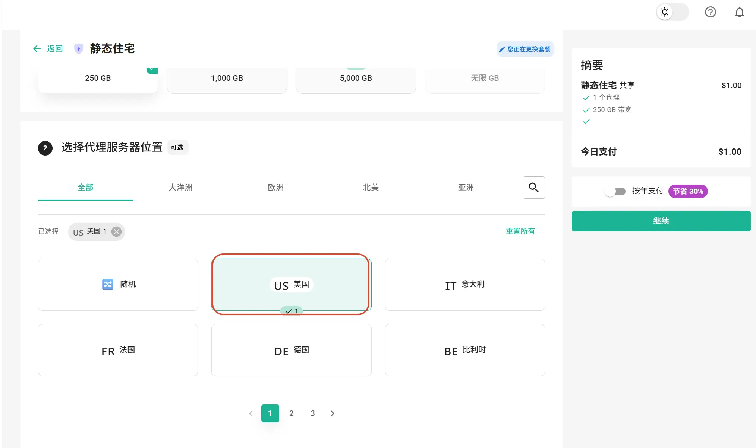This screenshot has height=448, width=756.
Task: Click the static residential shield icon
Action: (x=78, y=49)
